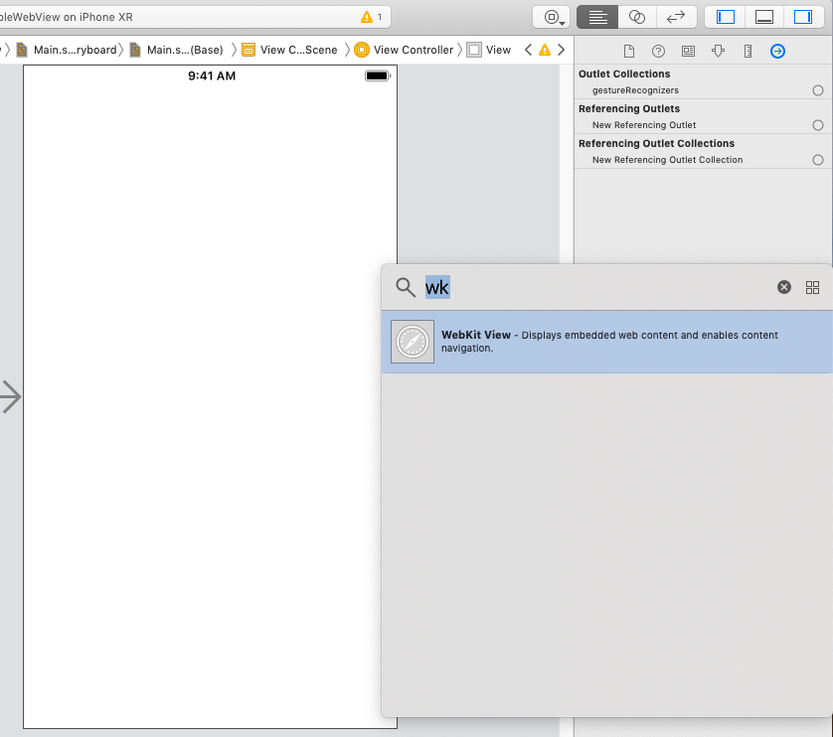Viewport: 833px width, 737px height.
Task: Switch to the Attributes inspector
Action: (x=718, y=51)
